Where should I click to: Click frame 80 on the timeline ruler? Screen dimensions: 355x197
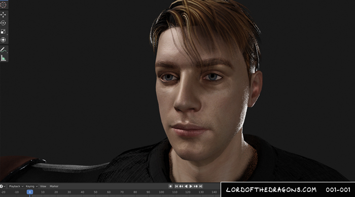coord(135,192)
